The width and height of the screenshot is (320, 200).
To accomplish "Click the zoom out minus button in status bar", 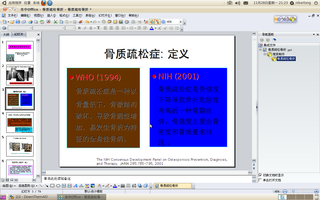I will [x=285, y=191].
